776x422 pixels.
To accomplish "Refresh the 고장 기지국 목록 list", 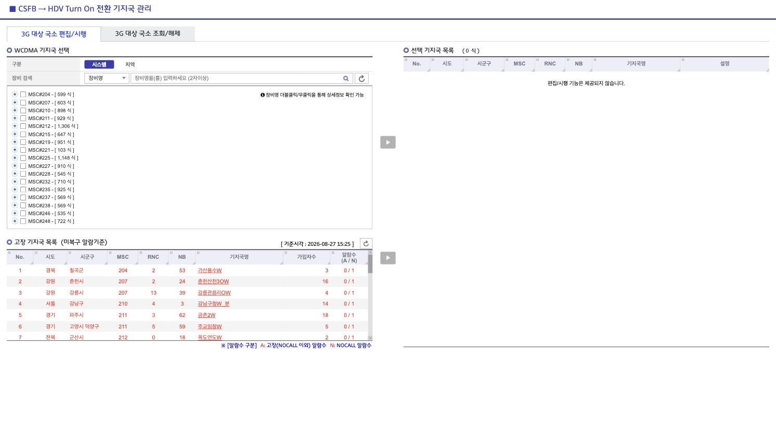I will [x=366, y=244].
